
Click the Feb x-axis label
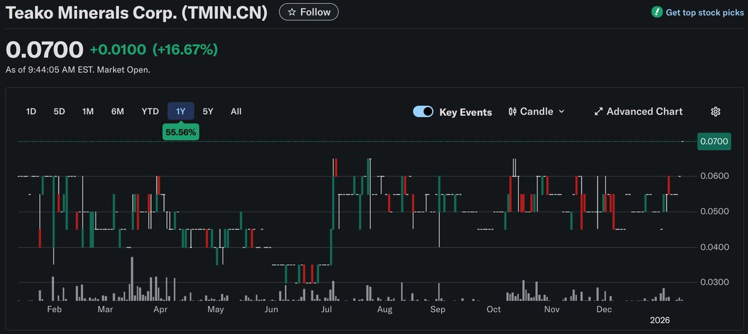(x=54, y=309)
